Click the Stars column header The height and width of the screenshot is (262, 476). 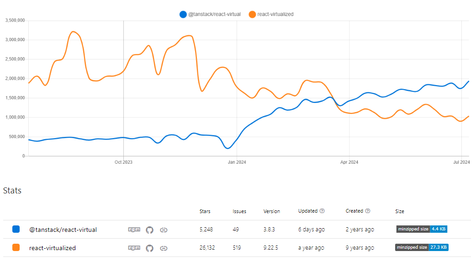(205, 211)
